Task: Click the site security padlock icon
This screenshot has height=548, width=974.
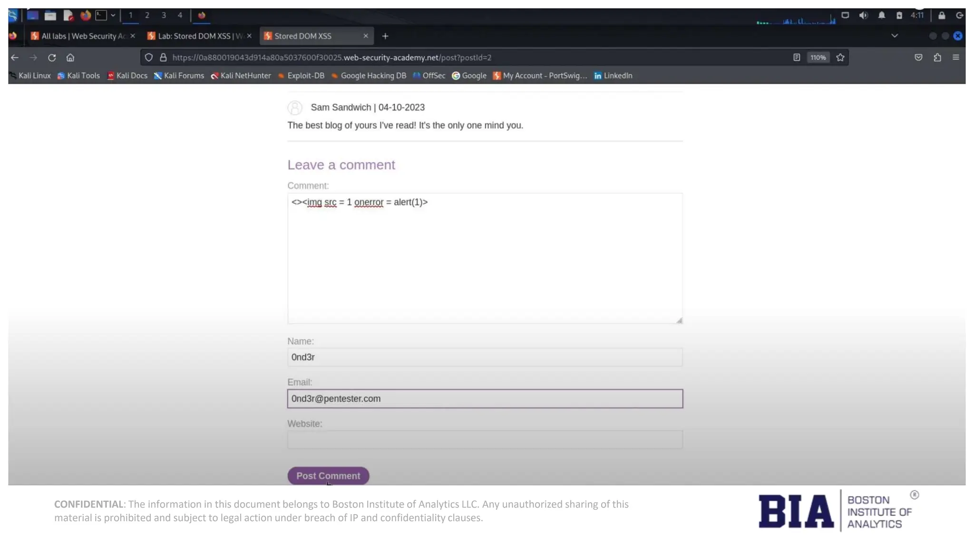Action: (163, 58)
